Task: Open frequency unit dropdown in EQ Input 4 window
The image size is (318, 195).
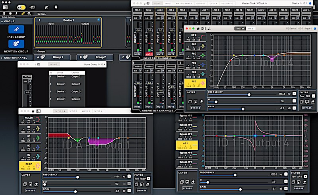Action: [x=294, y=94]
